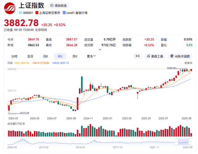Click the MA20 3607.13 legend
Image resolution: width=198 pixels, height=154 pixels.
click(x=61, y=63)
